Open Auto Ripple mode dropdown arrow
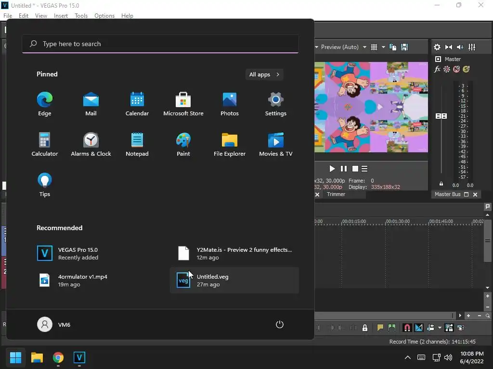 click(x=440, y=328)
